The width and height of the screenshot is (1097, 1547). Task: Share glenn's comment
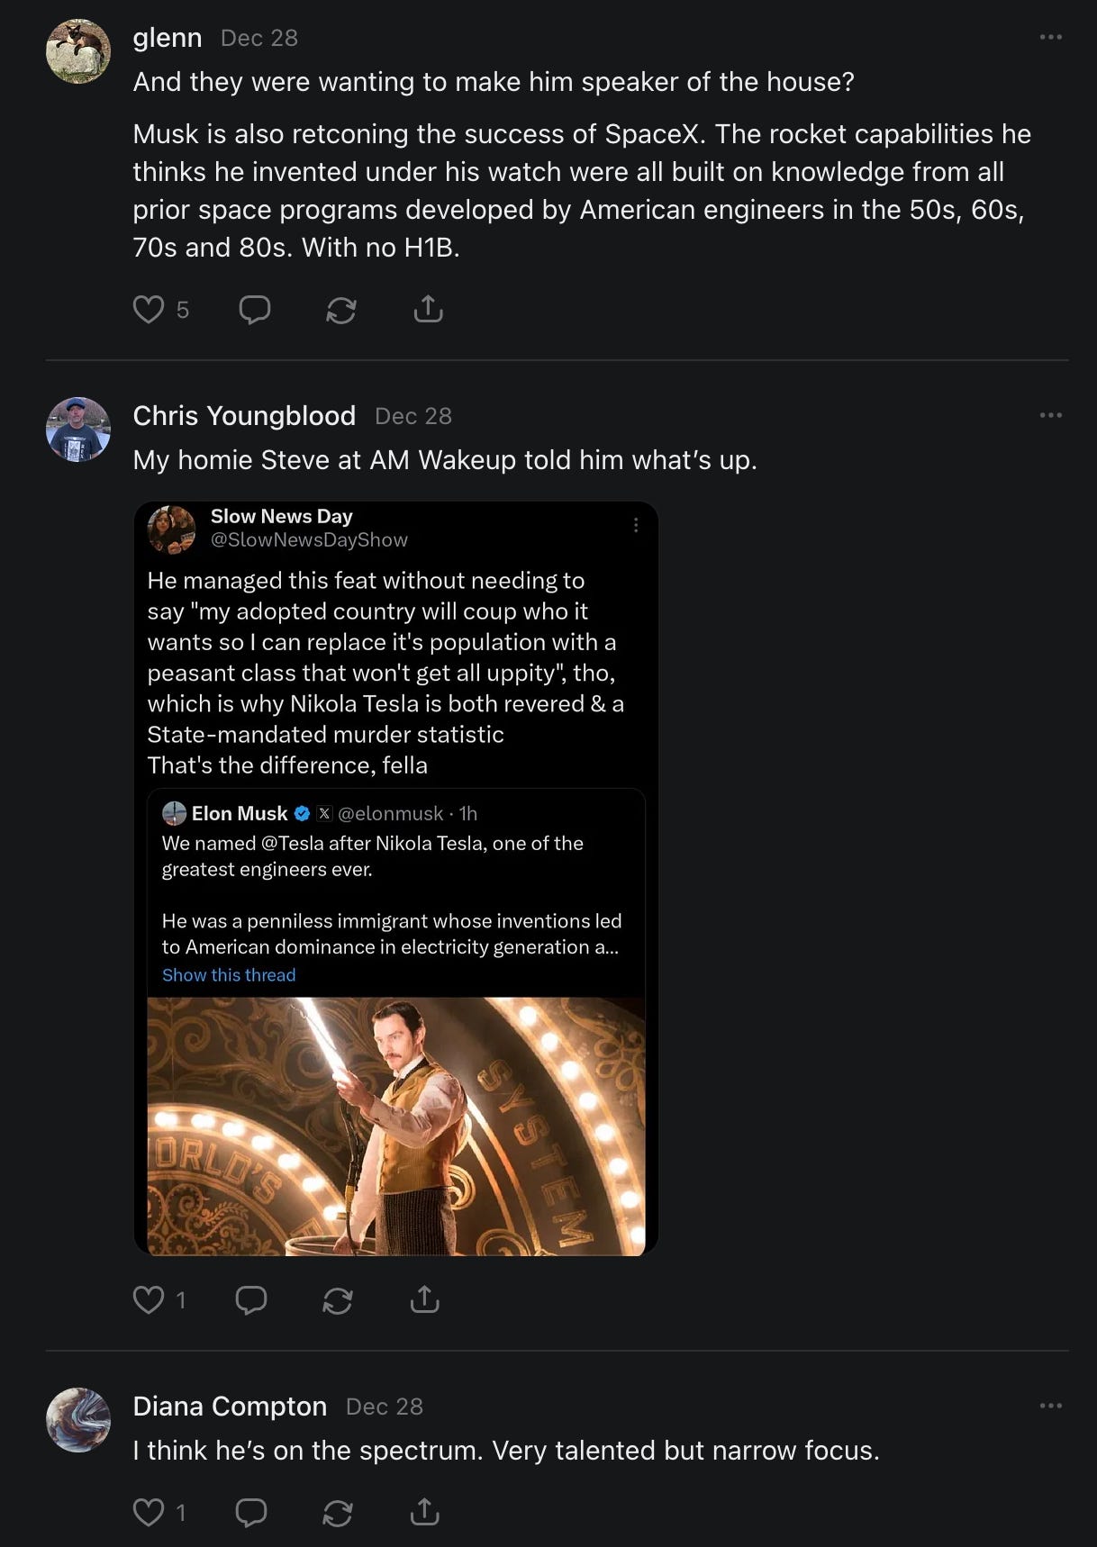[x=428, y=310]
